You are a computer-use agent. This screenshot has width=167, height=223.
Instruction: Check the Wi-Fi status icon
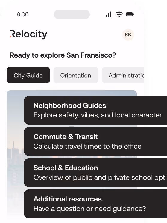pyautogui.click(x=119, y=14)
